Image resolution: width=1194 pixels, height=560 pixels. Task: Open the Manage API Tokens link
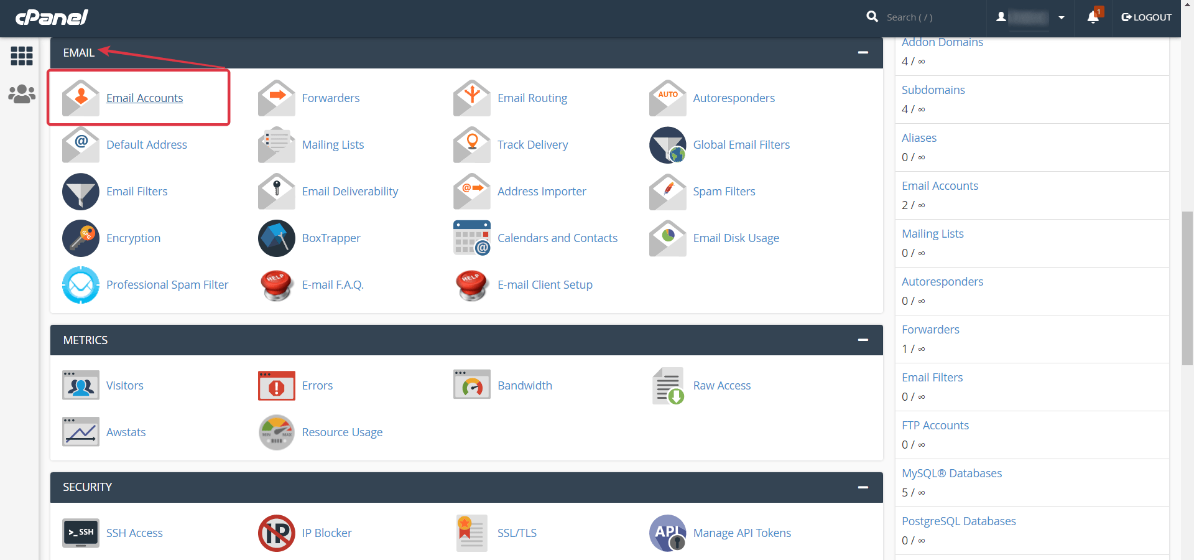(x=742, y=533)
